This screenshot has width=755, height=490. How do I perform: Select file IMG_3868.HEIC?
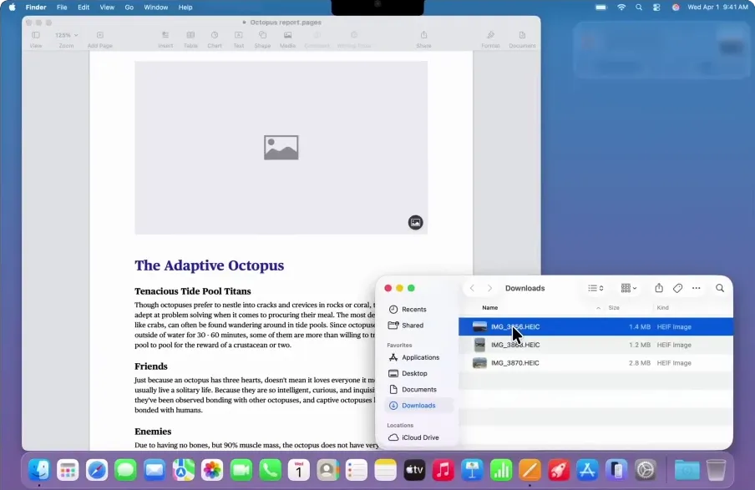[x=595, y=345]
